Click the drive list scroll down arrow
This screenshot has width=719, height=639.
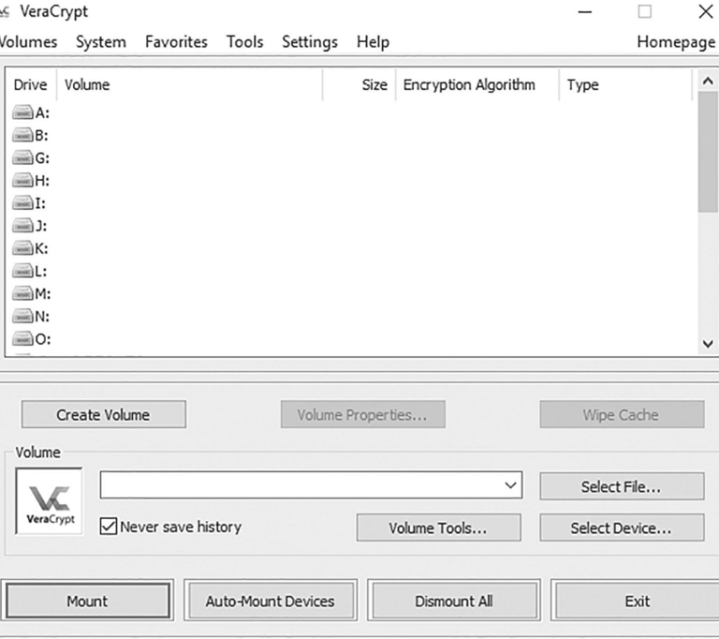708,343
